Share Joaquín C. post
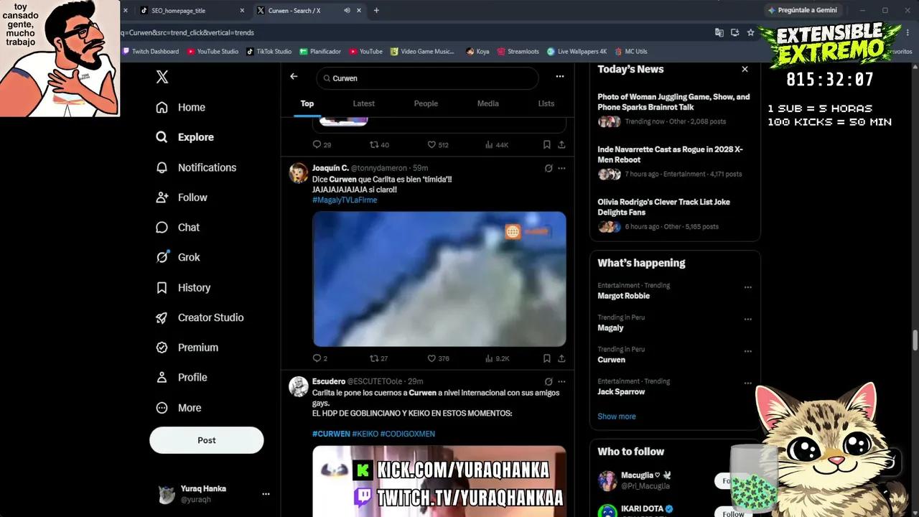919x517 pixels. click(x=561, y=358)
